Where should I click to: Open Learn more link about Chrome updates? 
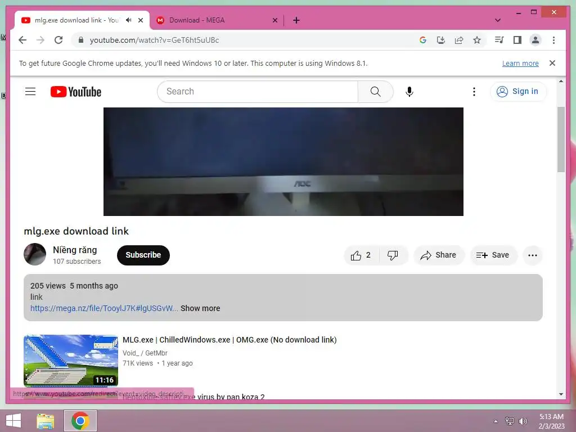tap(520, 63)
